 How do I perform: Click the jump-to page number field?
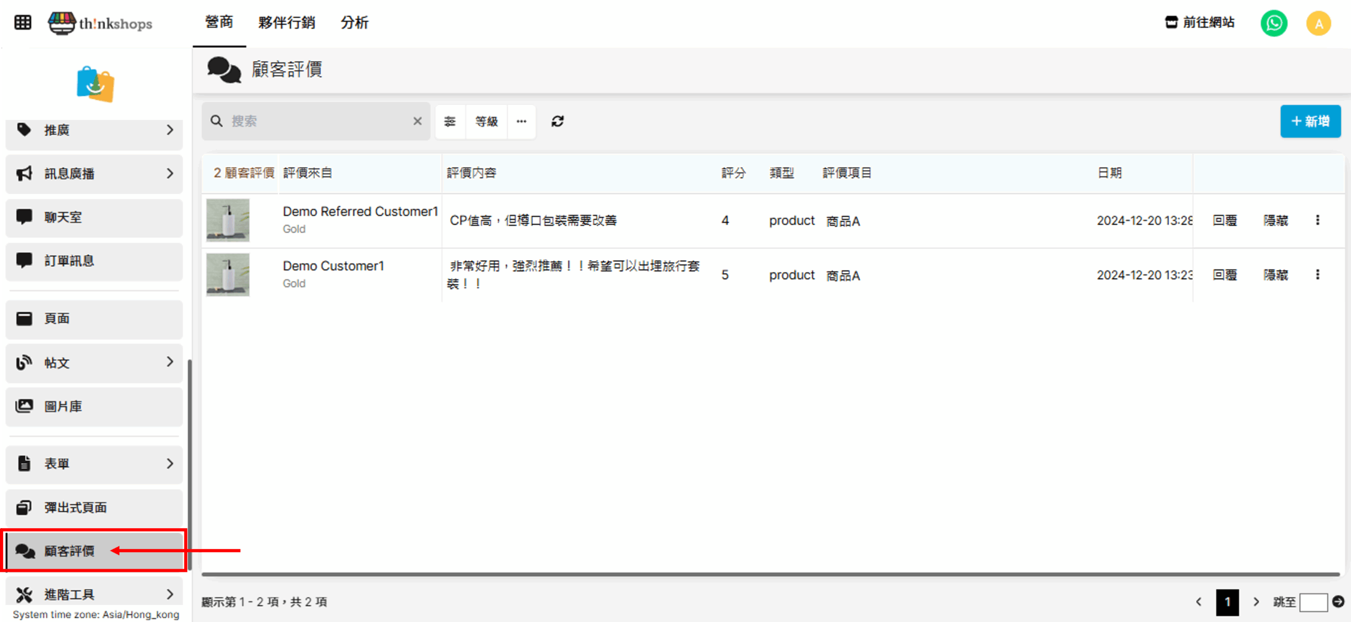click(x=1314, y=602)
